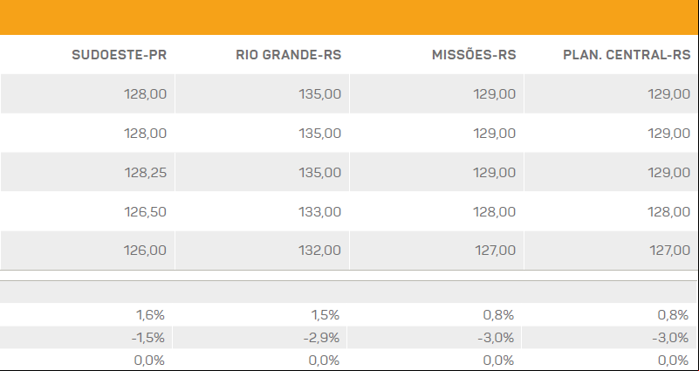This screenshot has width=699, height=371.
Task: Click the 127,00 cell under MISSÕES-RS
Action: click(437, 251)
